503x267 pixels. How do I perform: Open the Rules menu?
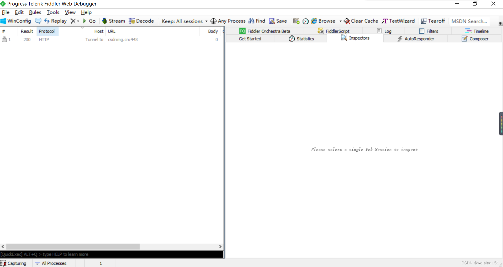35,12
